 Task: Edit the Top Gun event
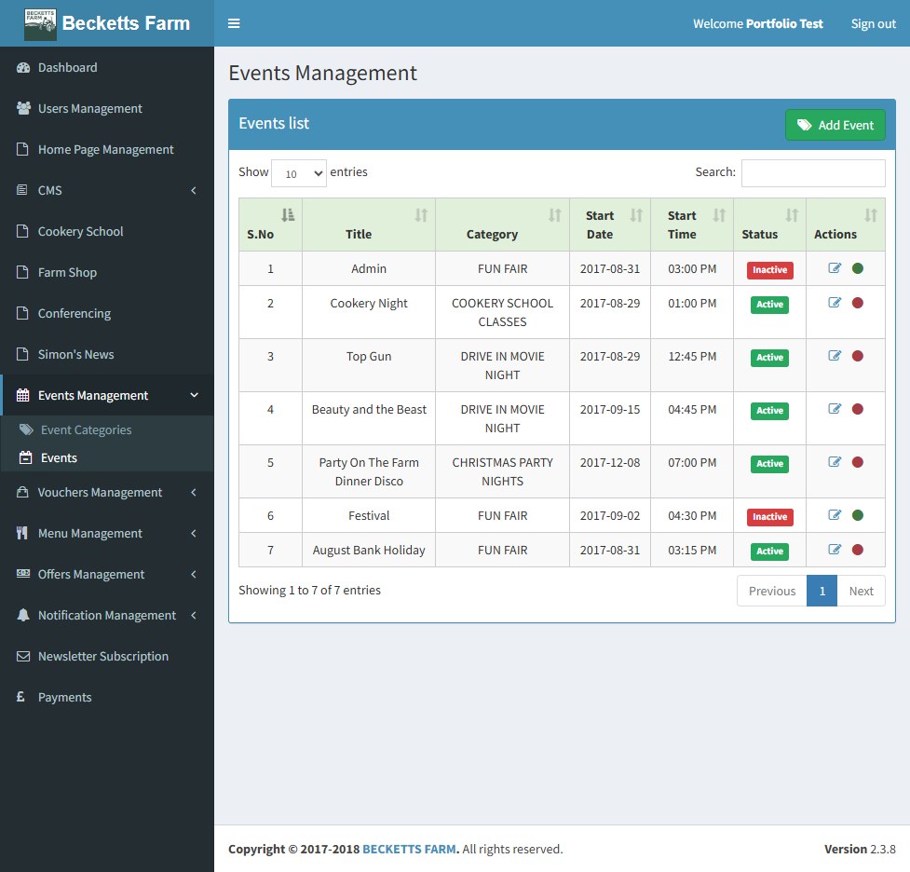click(835, 356)
